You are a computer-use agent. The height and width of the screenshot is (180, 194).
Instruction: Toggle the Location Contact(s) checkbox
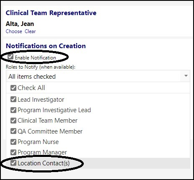(13, 163)
